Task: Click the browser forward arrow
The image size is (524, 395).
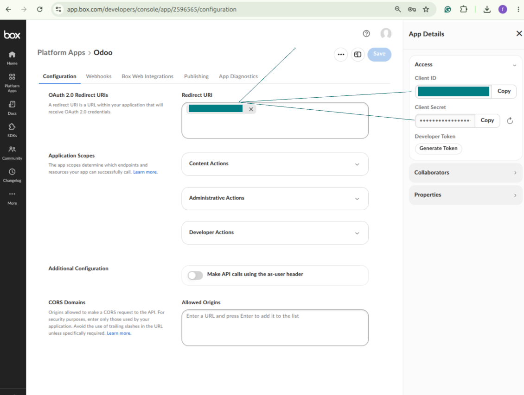Action: pos(24,9)
